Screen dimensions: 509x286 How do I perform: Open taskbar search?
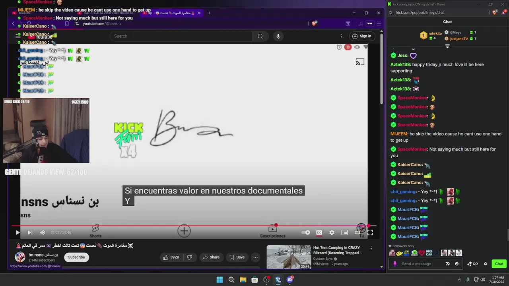click(x=231, y=280)
